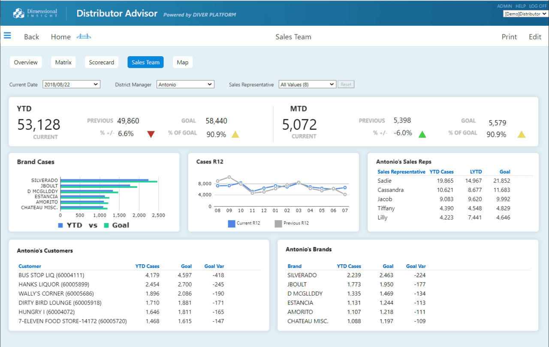Open the [Demo]Distributor selector
Image resolution: width=549 pixels, height=347 pixels.
click(524, 13)
